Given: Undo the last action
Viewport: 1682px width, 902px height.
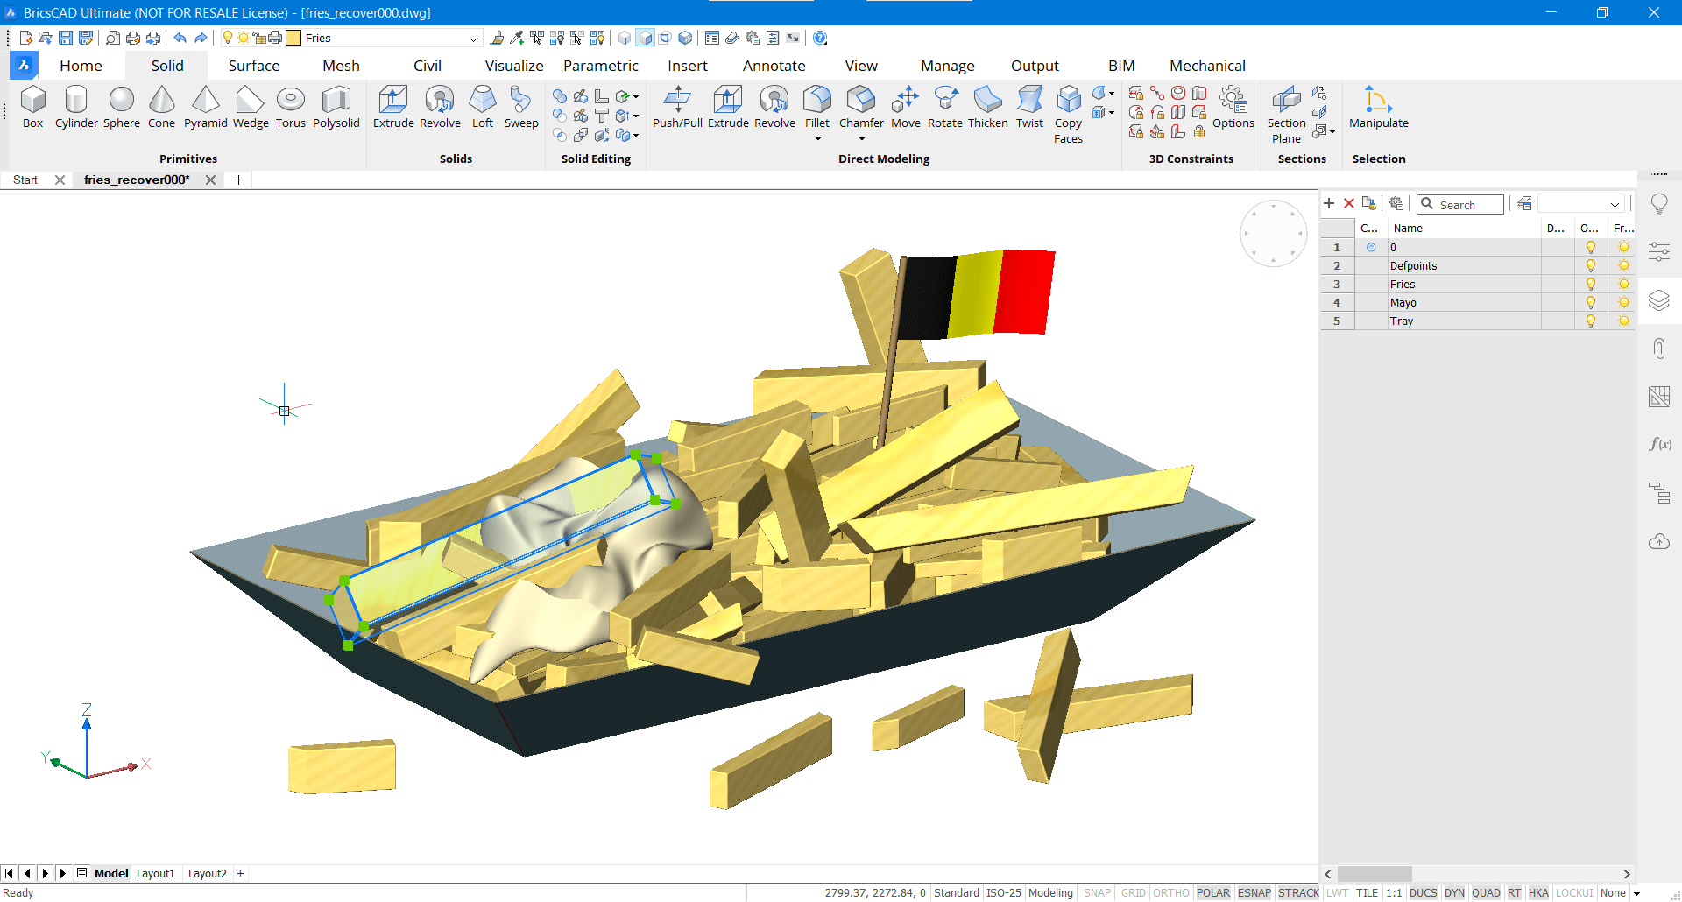Looking at the screenshot, I should pos(180,38).
